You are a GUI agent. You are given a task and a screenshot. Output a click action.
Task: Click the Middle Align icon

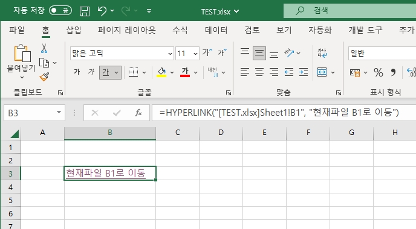(x=259, y=54)
